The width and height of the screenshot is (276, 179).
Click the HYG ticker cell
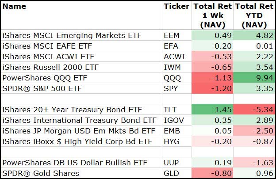[170, 141]
